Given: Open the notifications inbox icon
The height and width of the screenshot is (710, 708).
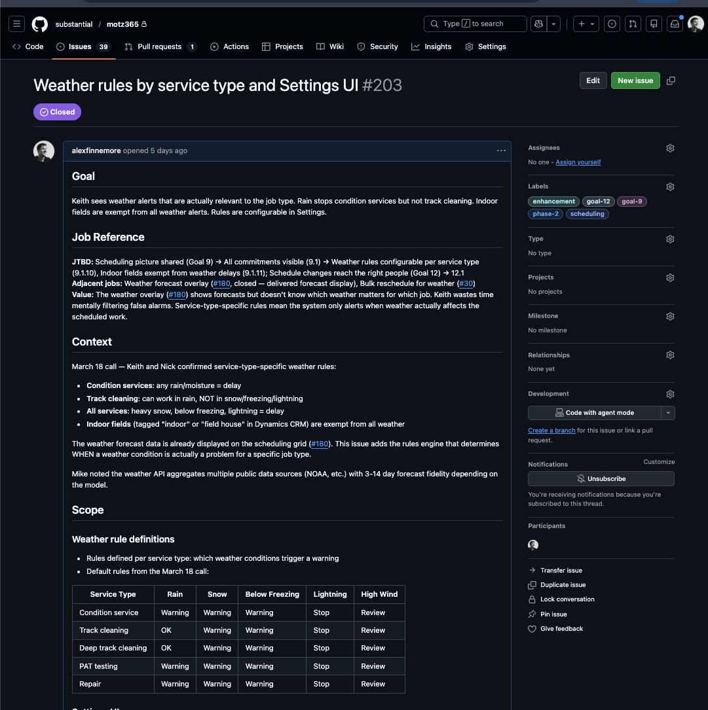Looking at the screenshot, I should [675, 24].
